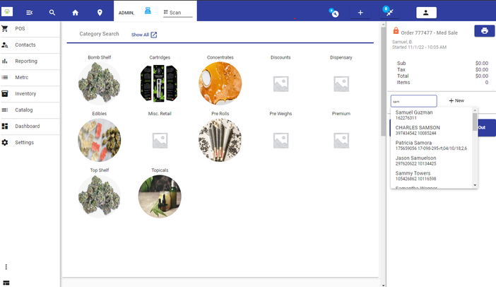Open the Dispensary category placeholder
496x287 pixels.
341,84
